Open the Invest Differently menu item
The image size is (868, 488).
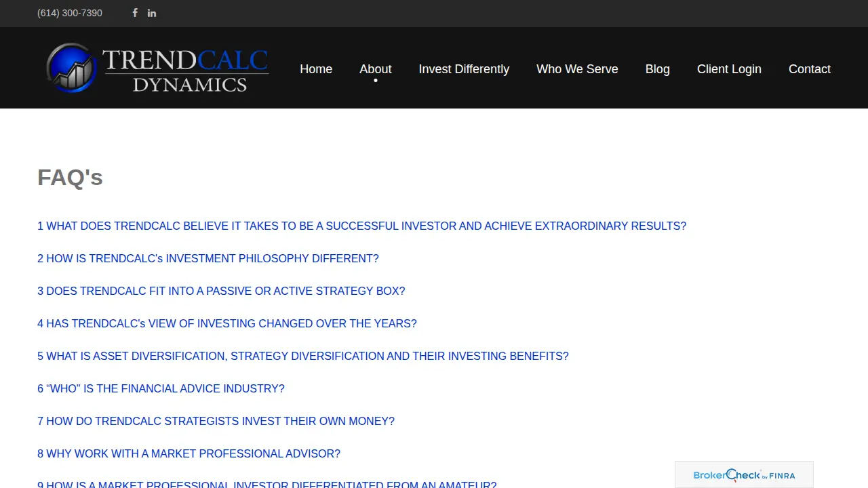point(464,69)
